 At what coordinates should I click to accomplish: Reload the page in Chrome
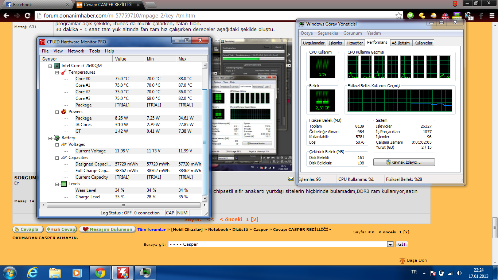27,16
